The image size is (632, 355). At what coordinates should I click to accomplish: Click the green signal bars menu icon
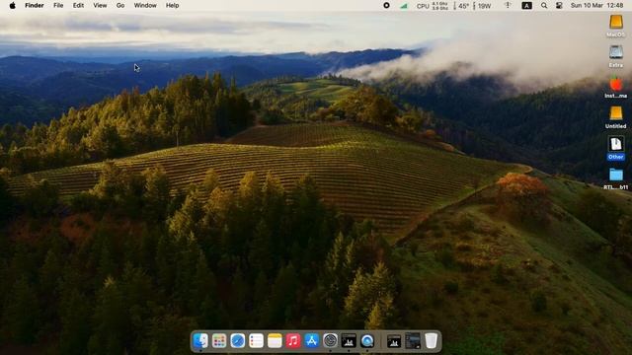(x=404, y=6)
